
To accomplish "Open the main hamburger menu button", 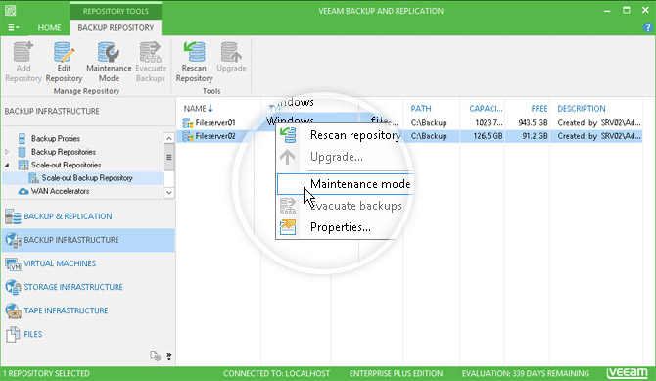I will point(13,27).
